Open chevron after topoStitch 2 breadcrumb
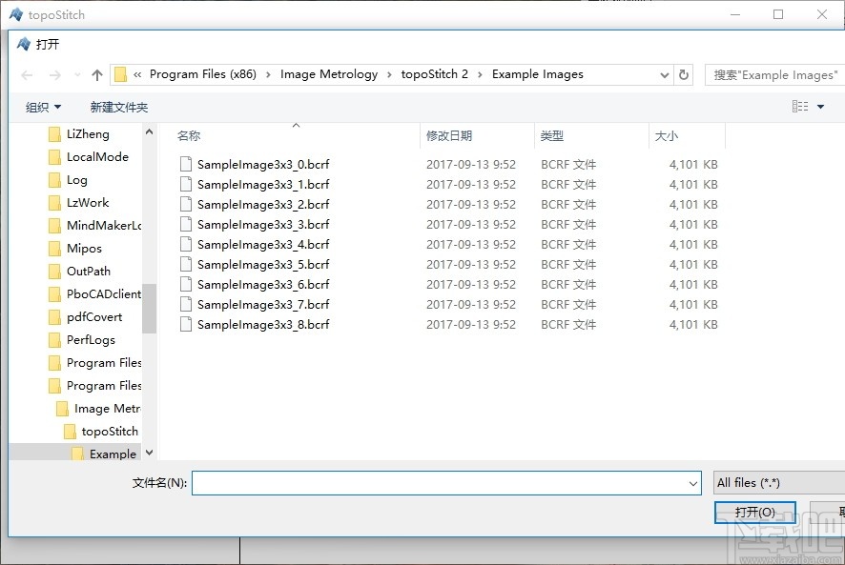 click(x=480, y=75)
